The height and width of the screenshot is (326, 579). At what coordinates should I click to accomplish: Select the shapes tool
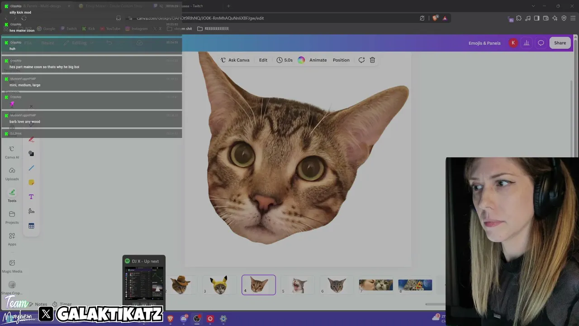tap(31, 153)
